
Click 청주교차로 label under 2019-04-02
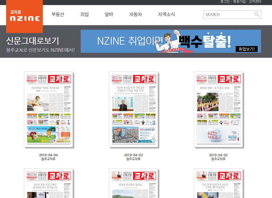(218, 159)
